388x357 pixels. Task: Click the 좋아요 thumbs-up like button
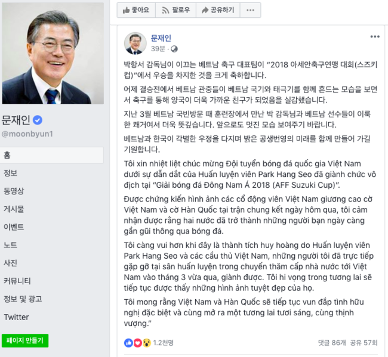[x=136, y=10]
